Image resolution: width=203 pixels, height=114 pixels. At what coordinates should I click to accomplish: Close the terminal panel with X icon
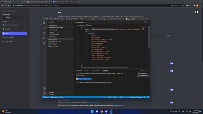(148, 70)
